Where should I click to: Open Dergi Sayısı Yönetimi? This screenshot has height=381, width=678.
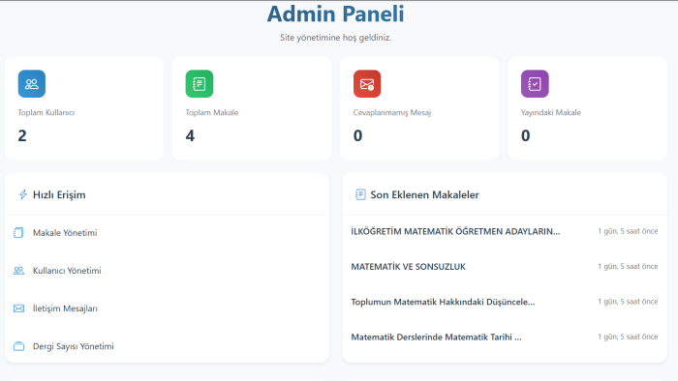click(73, 346)
